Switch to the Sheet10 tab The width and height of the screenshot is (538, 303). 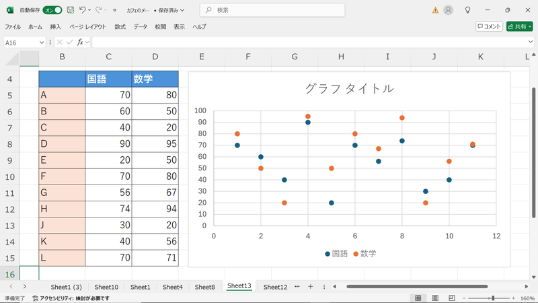(106, 287)
